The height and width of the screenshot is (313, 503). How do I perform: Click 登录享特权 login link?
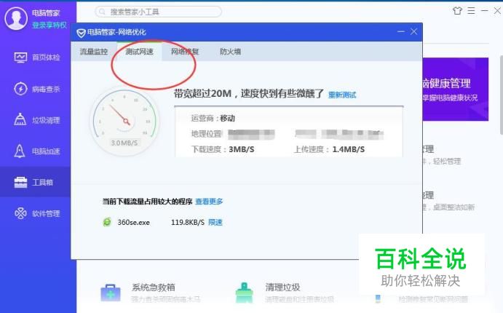49,25
